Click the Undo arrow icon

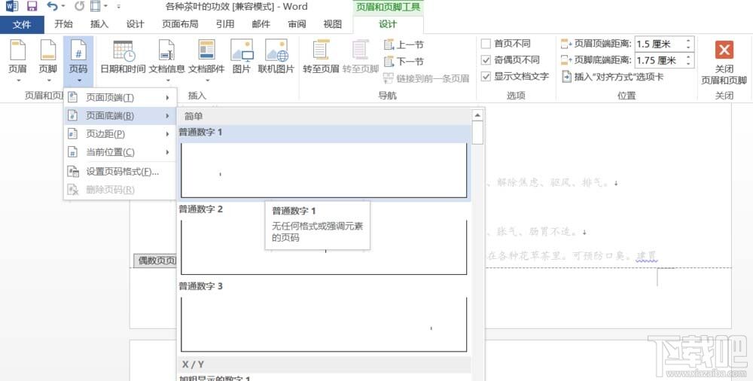pyautogui.click(x=52, y=6)
